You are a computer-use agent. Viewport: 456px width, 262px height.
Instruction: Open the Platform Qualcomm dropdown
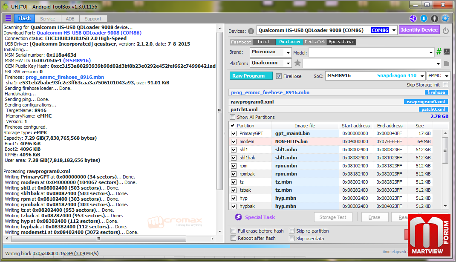[288, 63]
